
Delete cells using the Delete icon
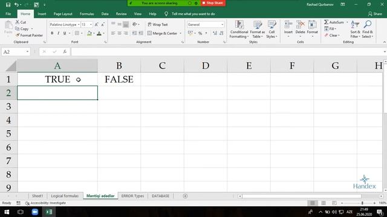300,25
